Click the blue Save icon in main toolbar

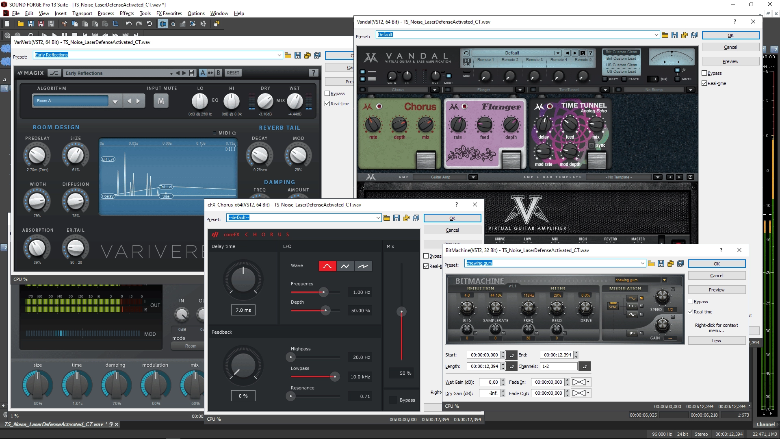tap(30, 24)
